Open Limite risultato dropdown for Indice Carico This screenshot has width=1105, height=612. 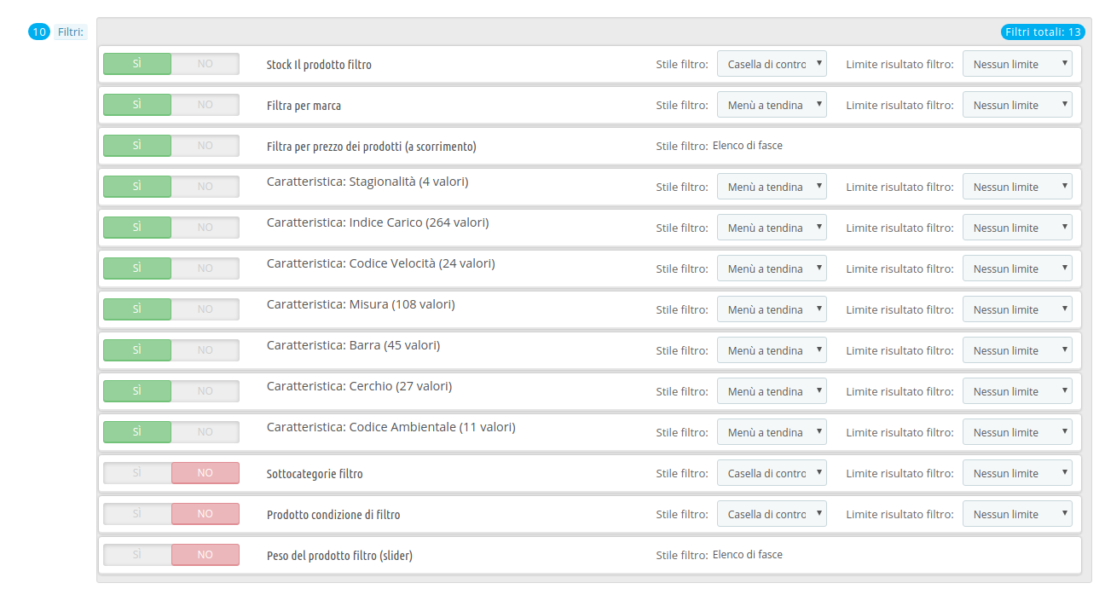[x=1017, y=228]
